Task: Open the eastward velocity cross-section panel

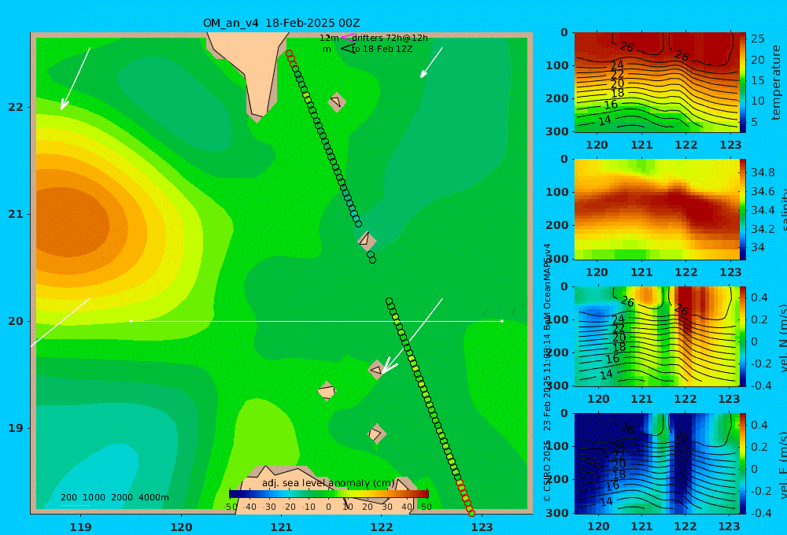Action: pyautogui.click(x=656, y=463)
